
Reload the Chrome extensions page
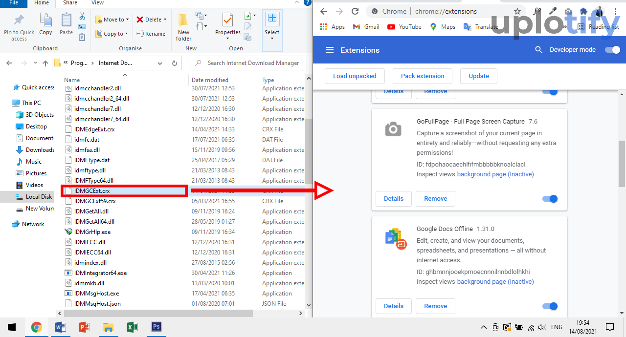pos(355,11)
